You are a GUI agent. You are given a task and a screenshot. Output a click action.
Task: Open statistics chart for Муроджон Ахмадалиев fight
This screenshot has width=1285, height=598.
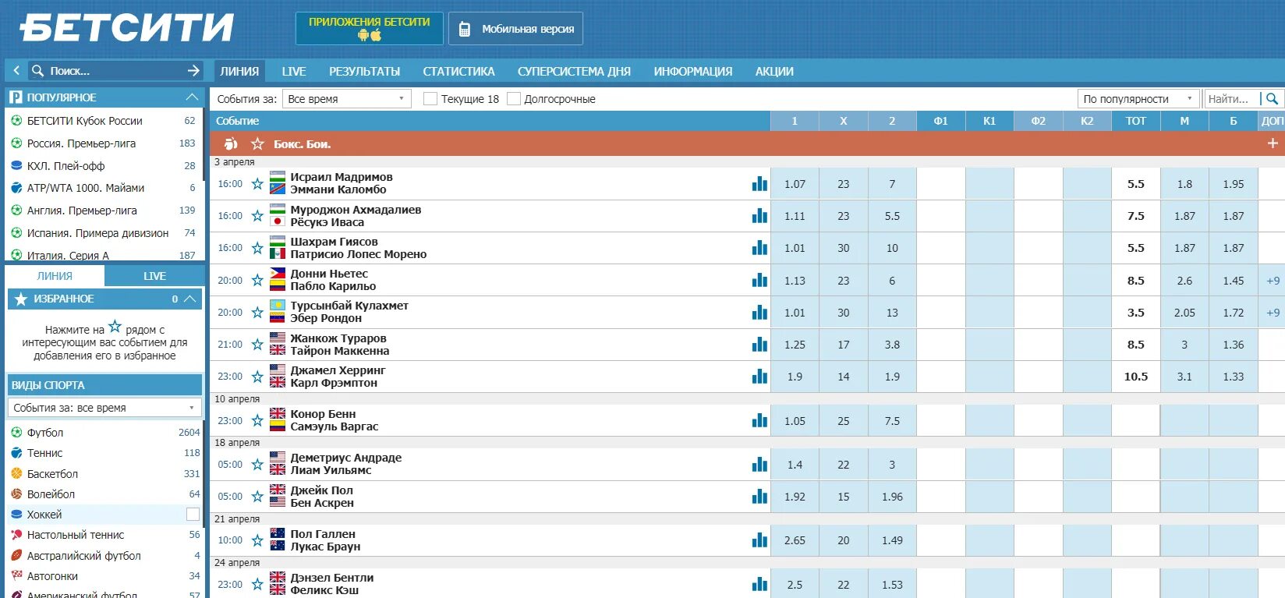pos(759,216)
